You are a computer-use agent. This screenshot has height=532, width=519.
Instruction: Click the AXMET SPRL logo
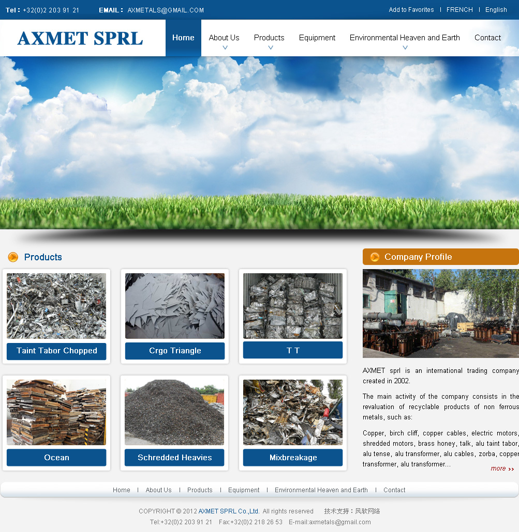click(80, 38)
